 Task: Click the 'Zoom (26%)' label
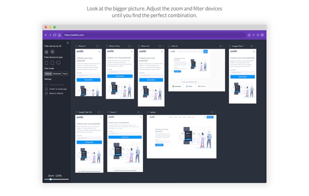[55, 176]
